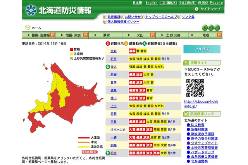Click the Hokkaido snowflake logo

pyautogui.click(x=31, y=10)
